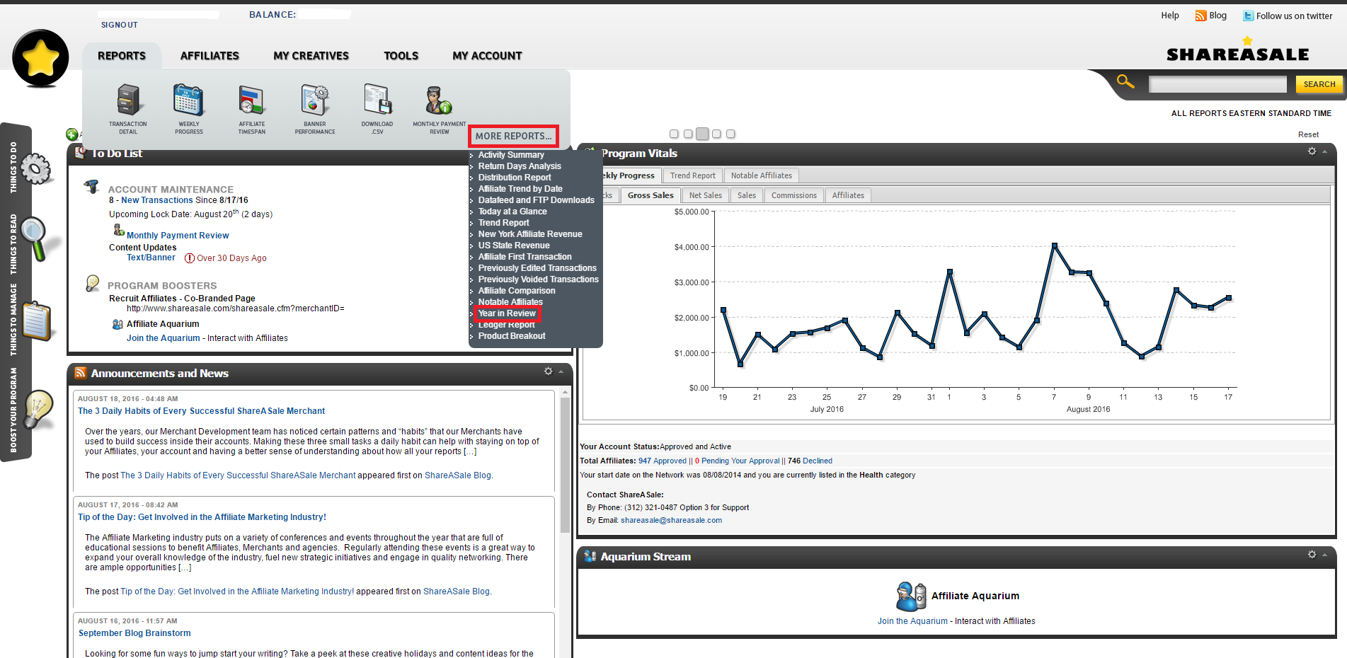This screenshot has height=658, width=1347.
Task: Click the green add widget icon
Action: (x=71, y=134)
